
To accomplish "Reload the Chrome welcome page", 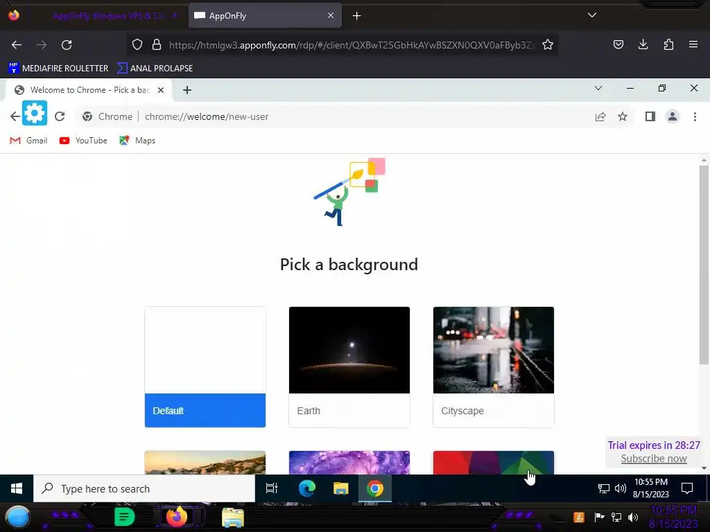I will click(x=60, y=116).
